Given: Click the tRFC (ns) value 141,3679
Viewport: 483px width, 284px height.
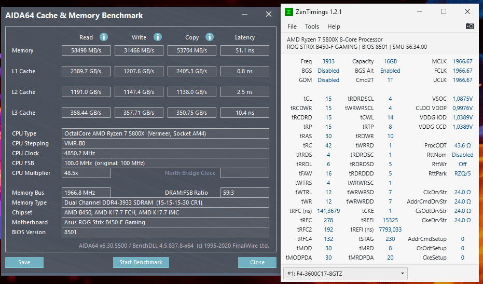Looking at the screenshot, I should pyautogui.click(x=328, y=211).
